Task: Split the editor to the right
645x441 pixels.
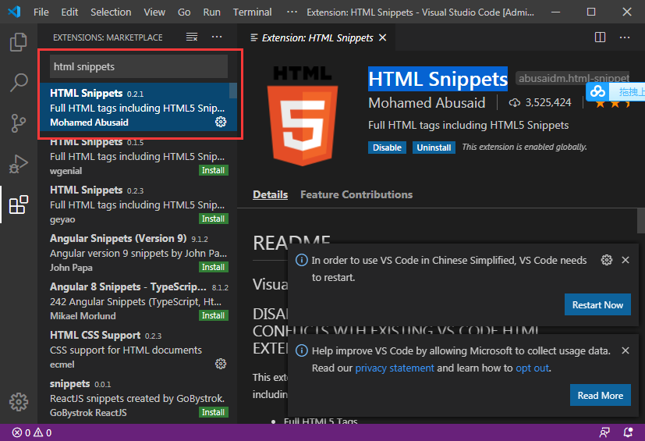Action: 601,37
